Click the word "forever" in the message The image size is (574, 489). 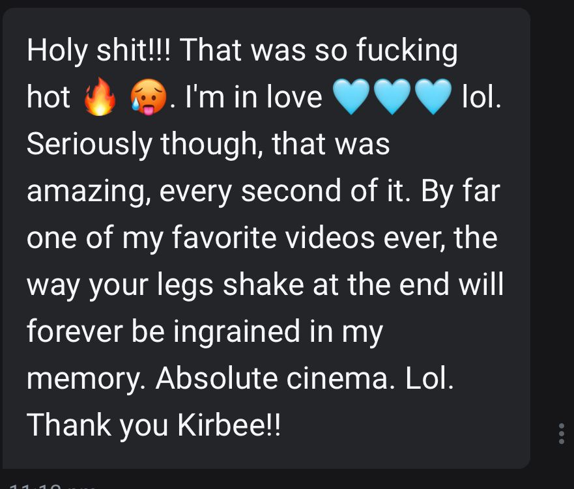(75, 331)
